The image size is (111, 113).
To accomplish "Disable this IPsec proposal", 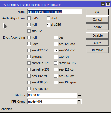I will click(97, 35).
